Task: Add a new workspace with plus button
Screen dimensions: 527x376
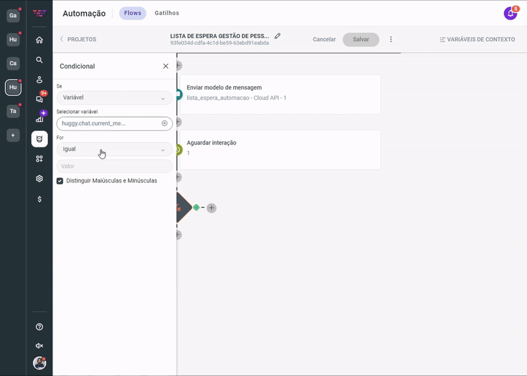Action: pyautogui.click(x=13, y=136)
